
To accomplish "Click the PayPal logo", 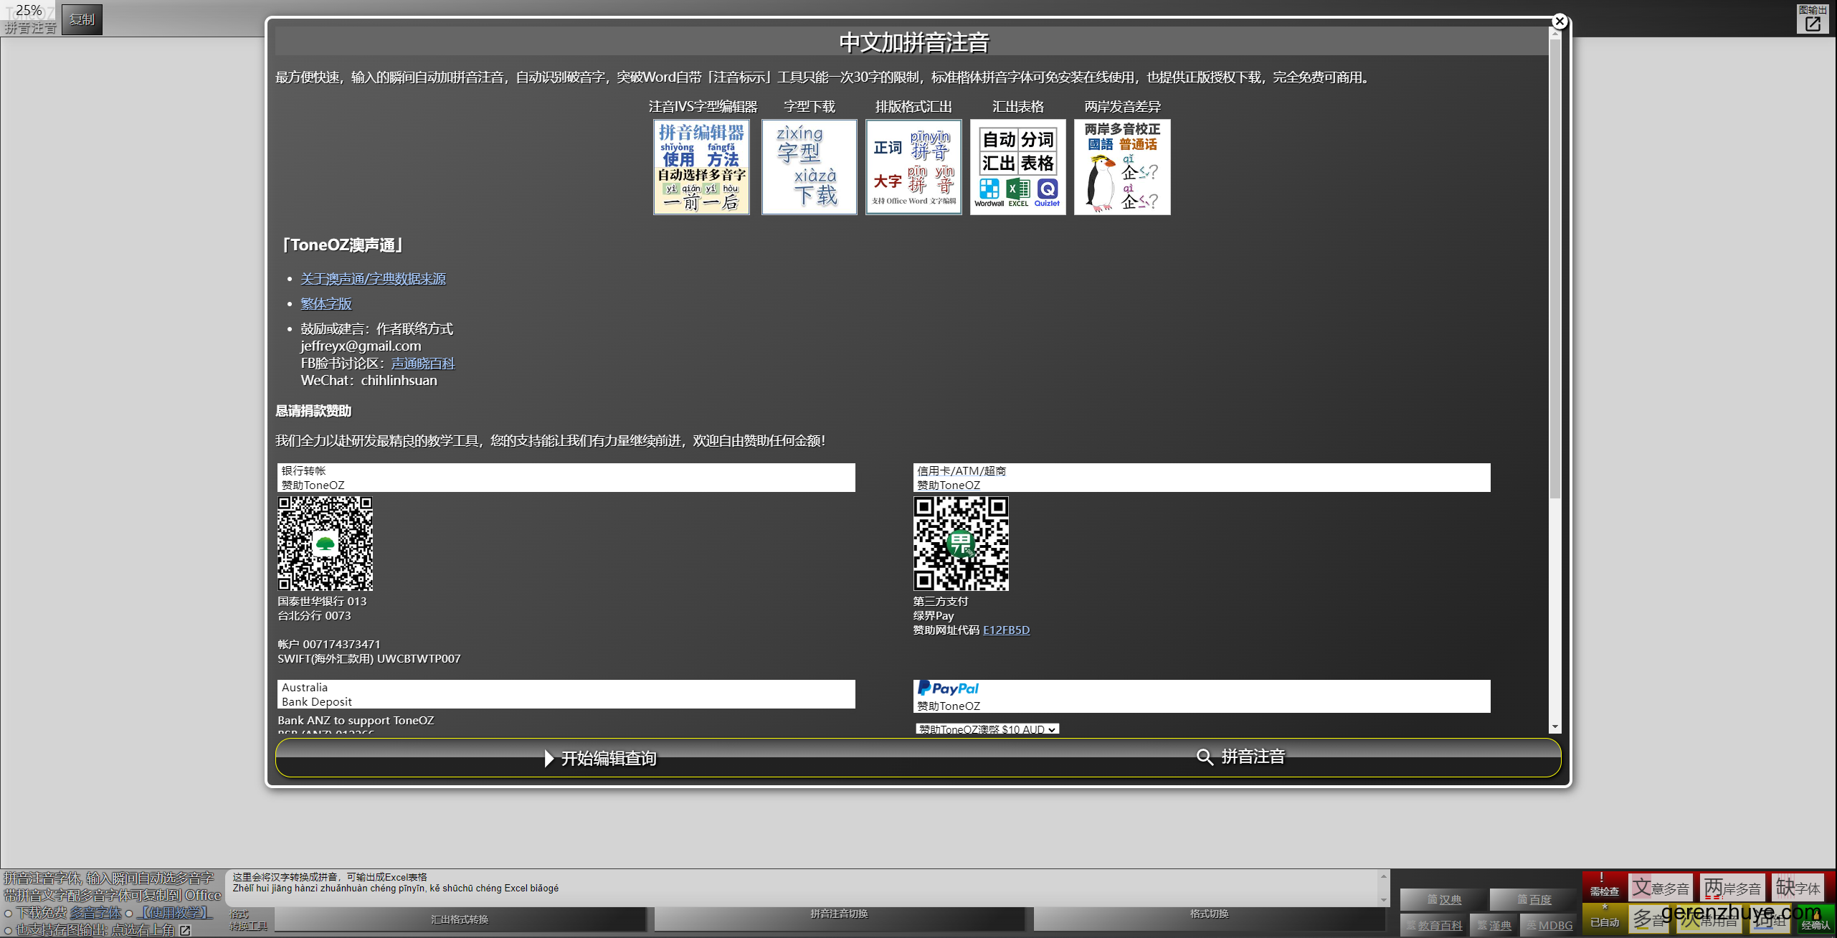I will click(948, 688).
